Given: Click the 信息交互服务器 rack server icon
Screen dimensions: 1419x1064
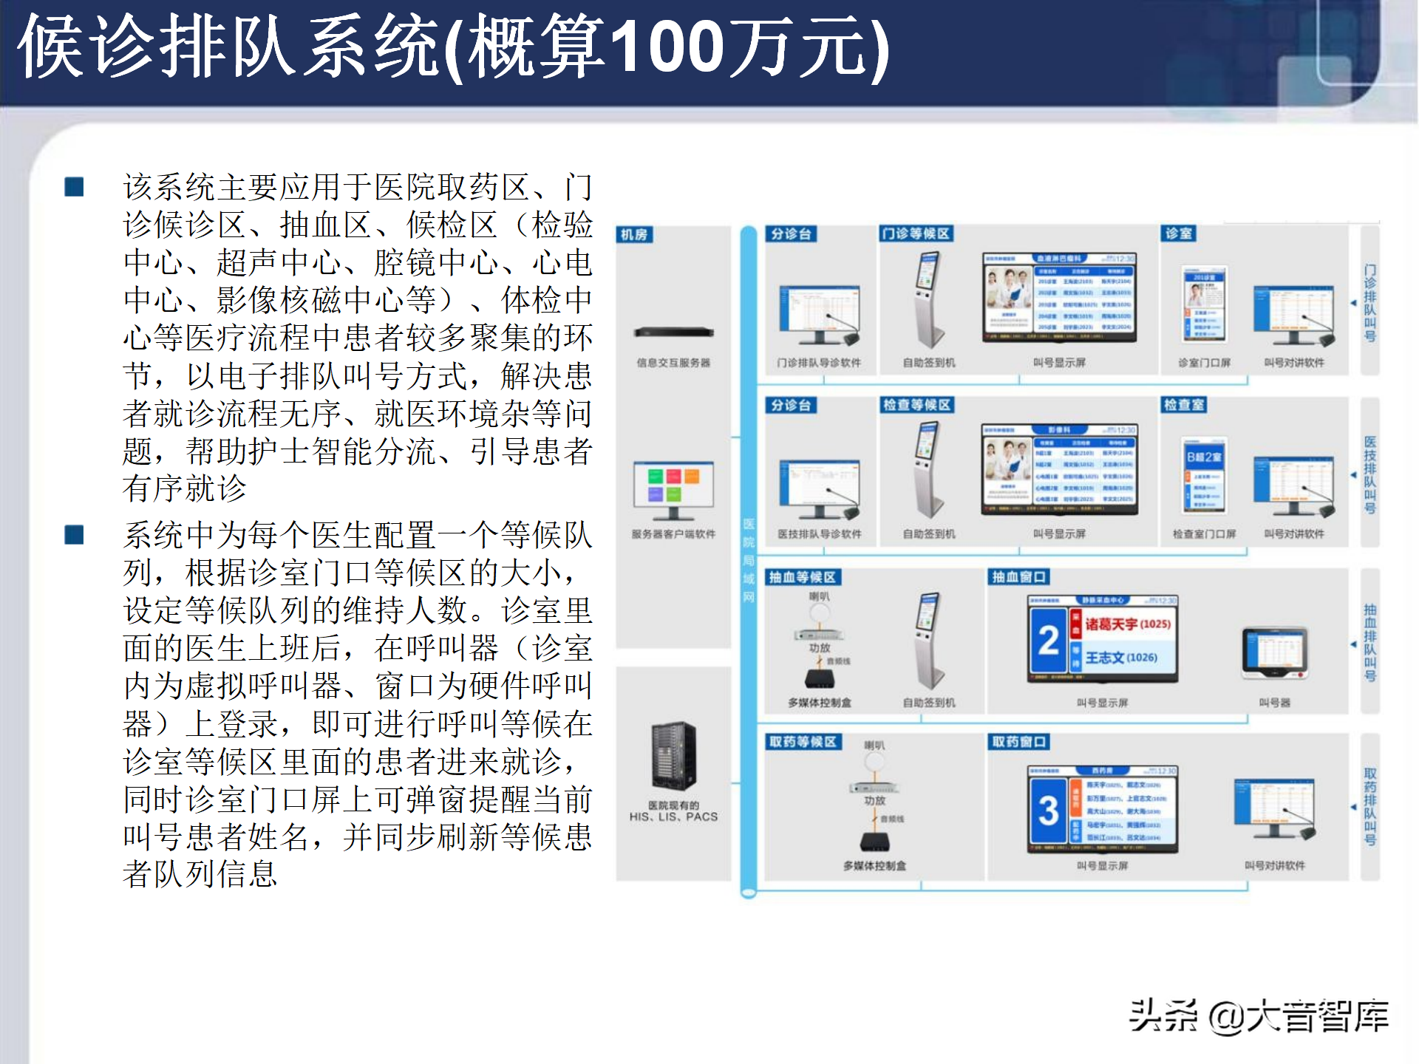Looking at the screenshot, I should (673, 332).
